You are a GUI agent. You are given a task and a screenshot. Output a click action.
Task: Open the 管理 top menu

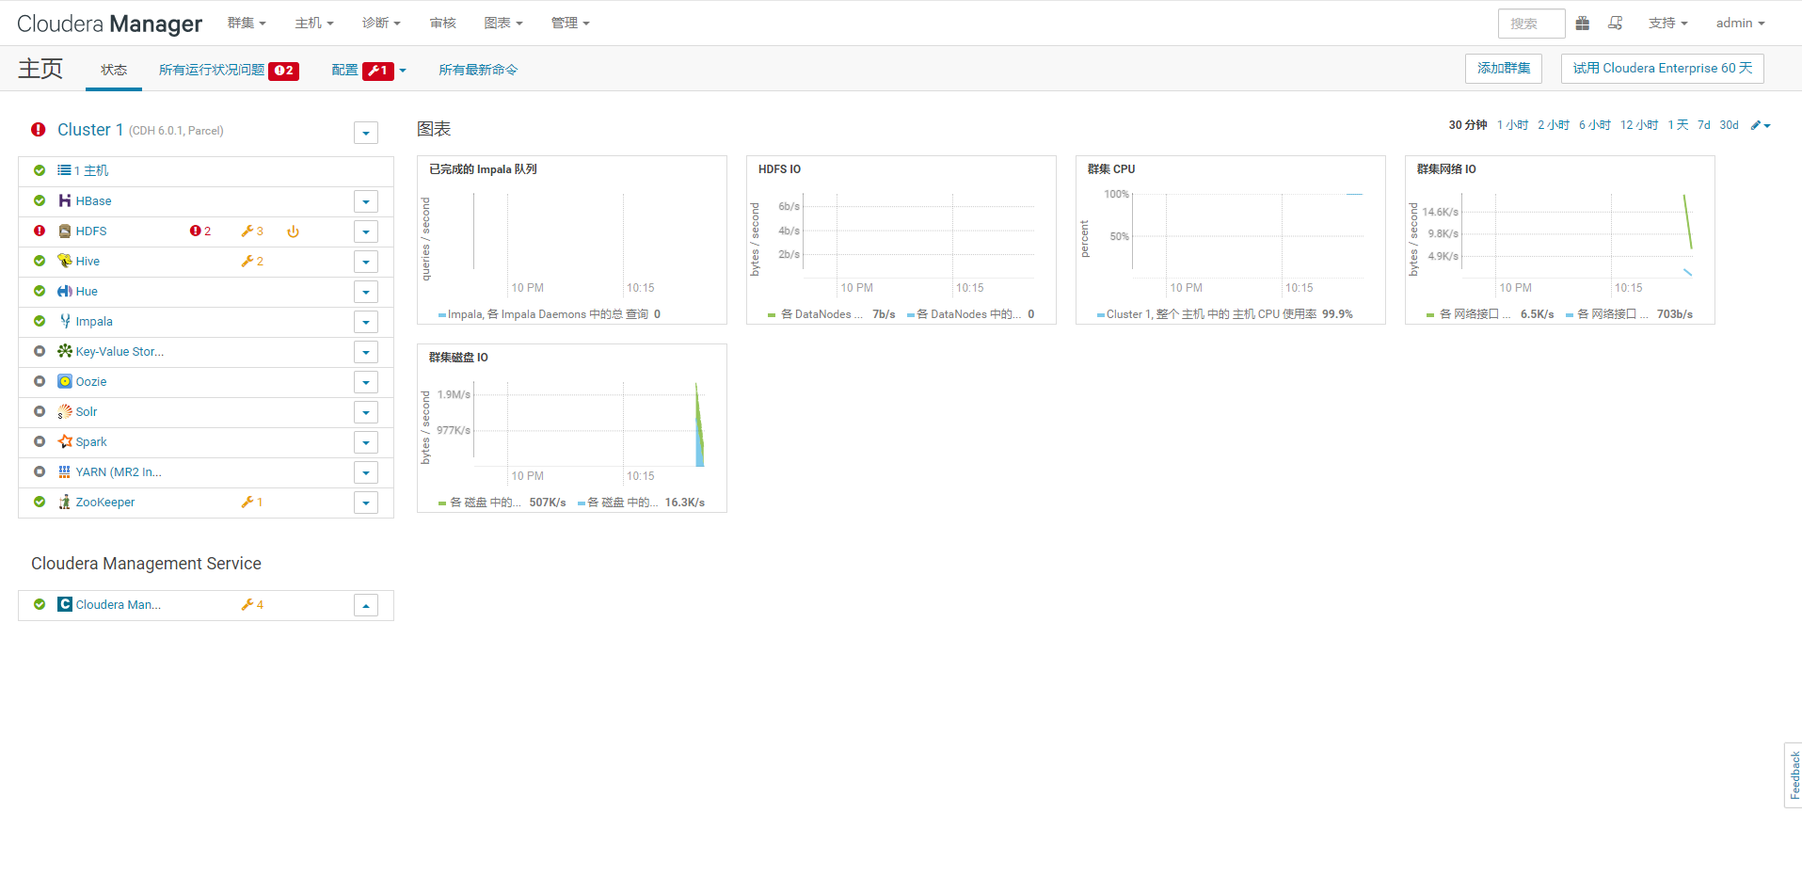[x=570, y=23]
